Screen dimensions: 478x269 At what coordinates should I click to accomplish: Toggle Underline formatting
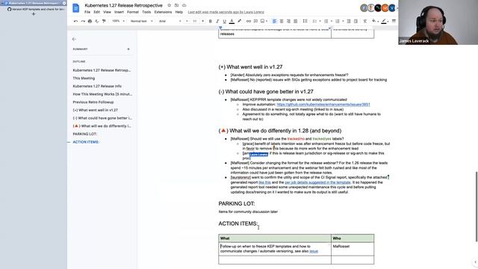224,21
